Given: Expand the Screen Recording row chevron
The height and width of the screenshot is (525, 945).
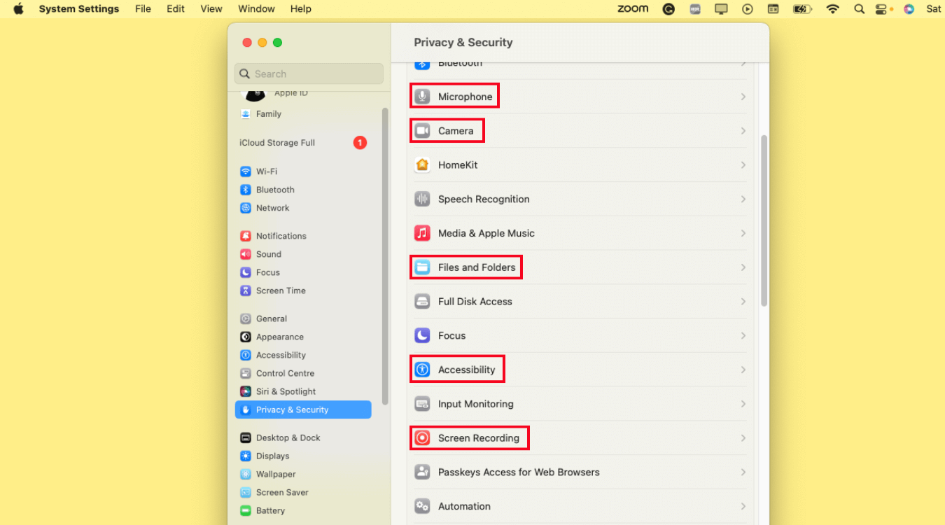Looking at the screenshot, I should (743, 438).
